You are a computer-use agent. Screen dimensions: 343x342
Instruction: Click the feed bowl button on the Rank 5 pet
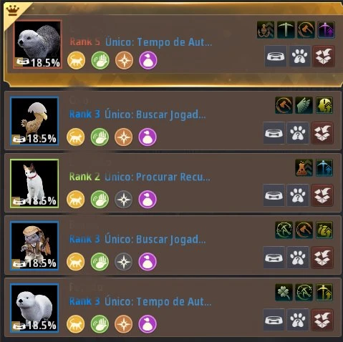[x=276, y=57]
